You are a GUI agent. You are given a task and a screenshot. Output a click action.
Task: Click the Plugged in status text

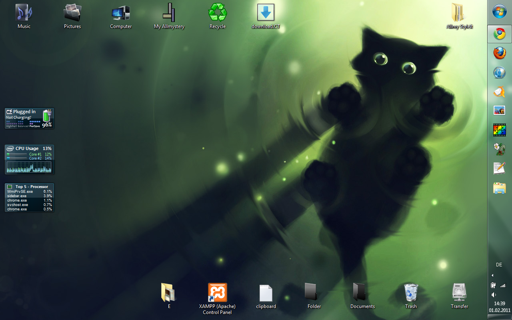point(24,112)
